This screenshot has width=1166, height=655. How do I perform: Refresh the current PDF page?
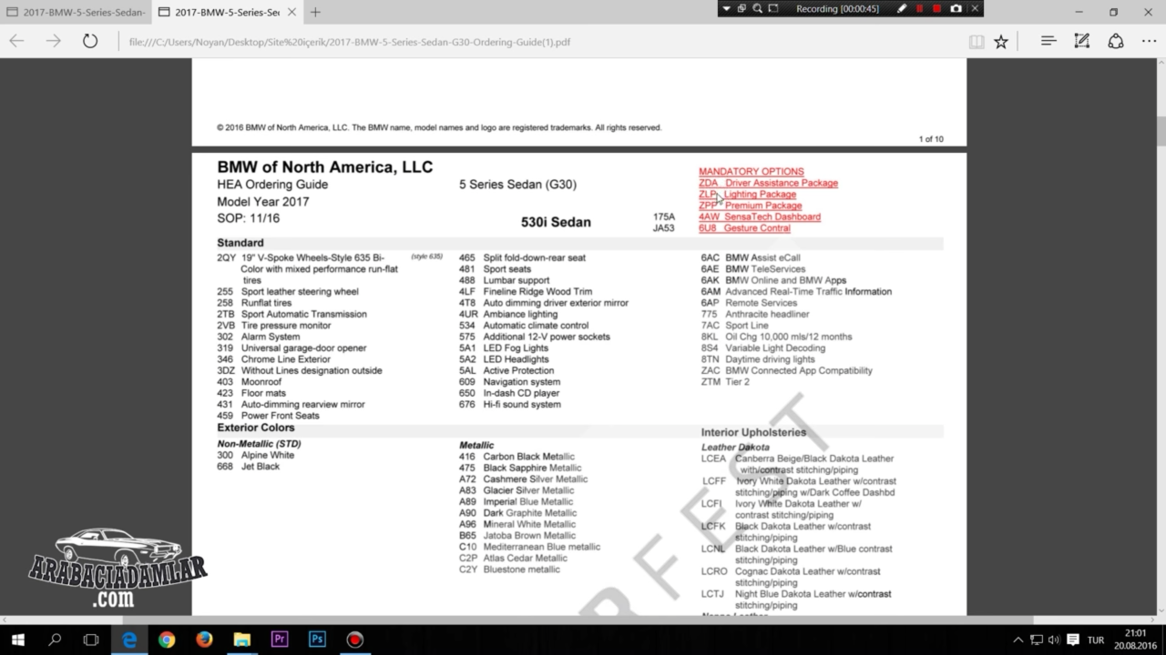pos(90,41)
